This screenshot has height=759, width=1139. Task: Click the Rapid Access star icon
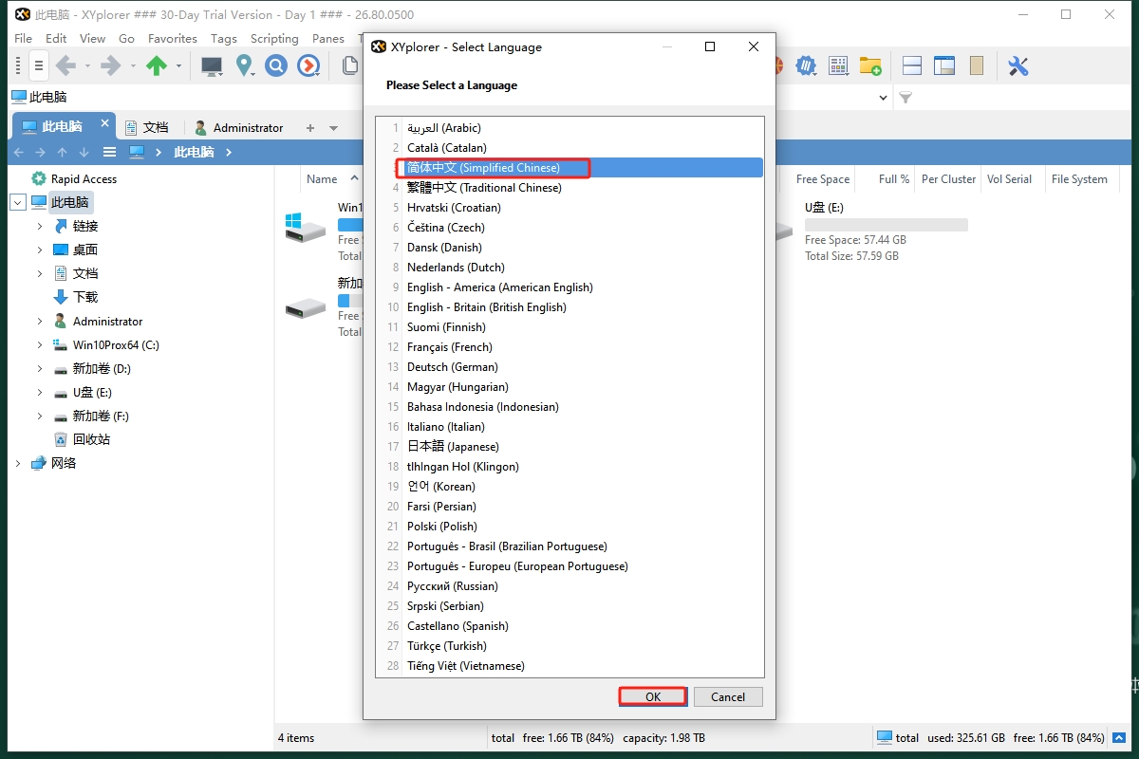[x=39, y=178]
